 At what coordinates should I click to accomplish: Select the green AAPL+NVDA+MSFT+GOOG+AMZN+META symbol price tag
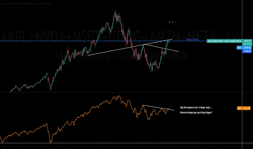point(224,41)
